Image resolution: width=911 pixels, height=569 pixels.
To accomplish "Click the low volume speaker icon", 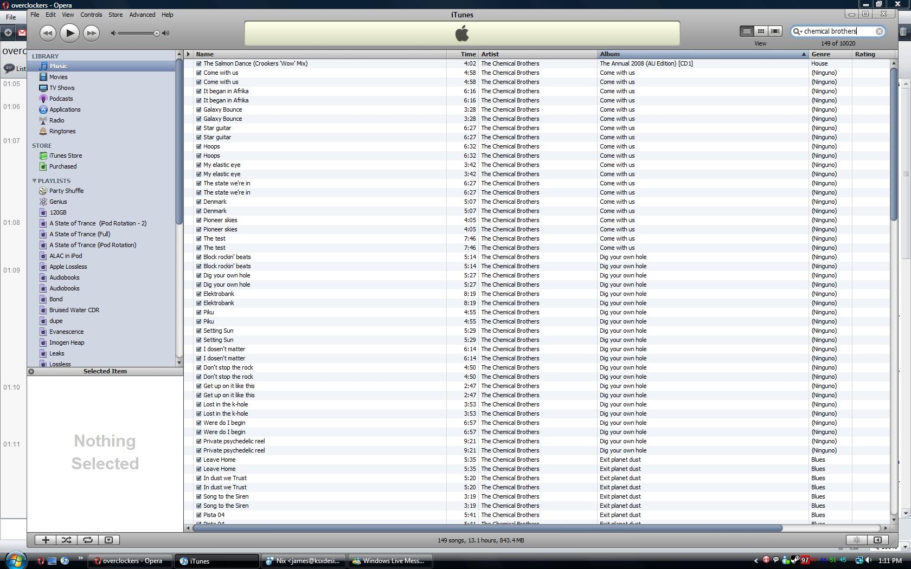I will click(113, 34).
